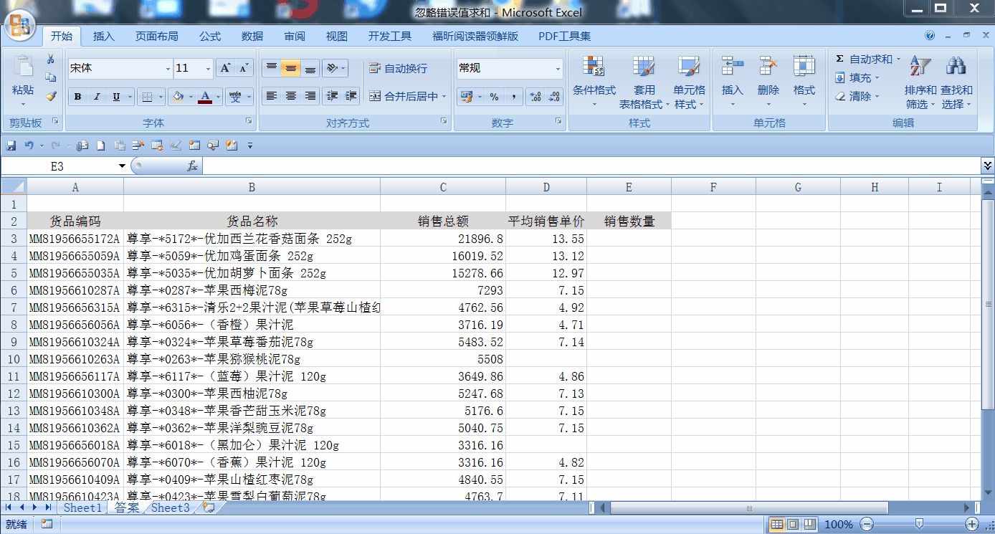Toggle Wrap Text (自动换行)
The image size is (995, 534).
pos(399,68)
